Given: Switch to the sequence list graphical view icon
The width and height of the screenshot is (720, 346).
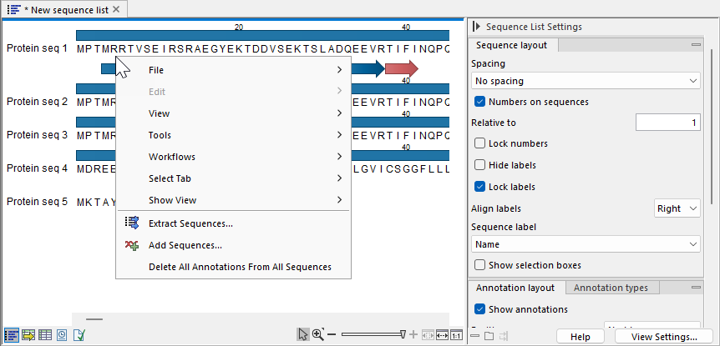Looking at the screenshot, I should coord(12,335).
